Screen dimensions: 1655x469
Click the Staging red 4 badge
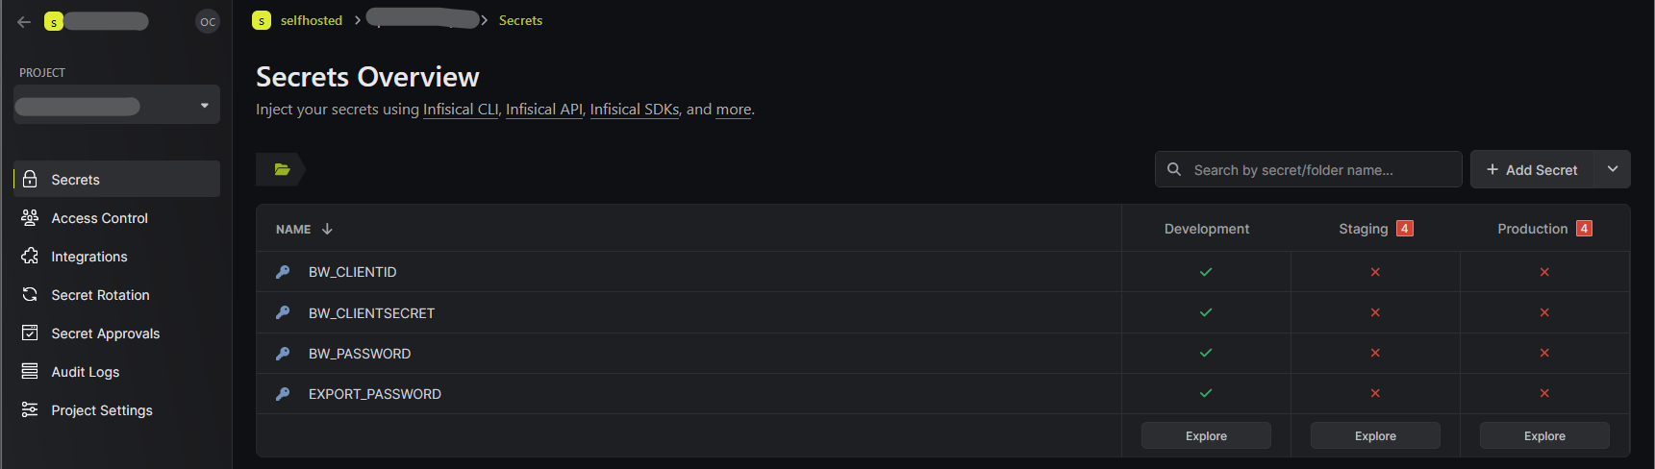(x=1405, y=229)
